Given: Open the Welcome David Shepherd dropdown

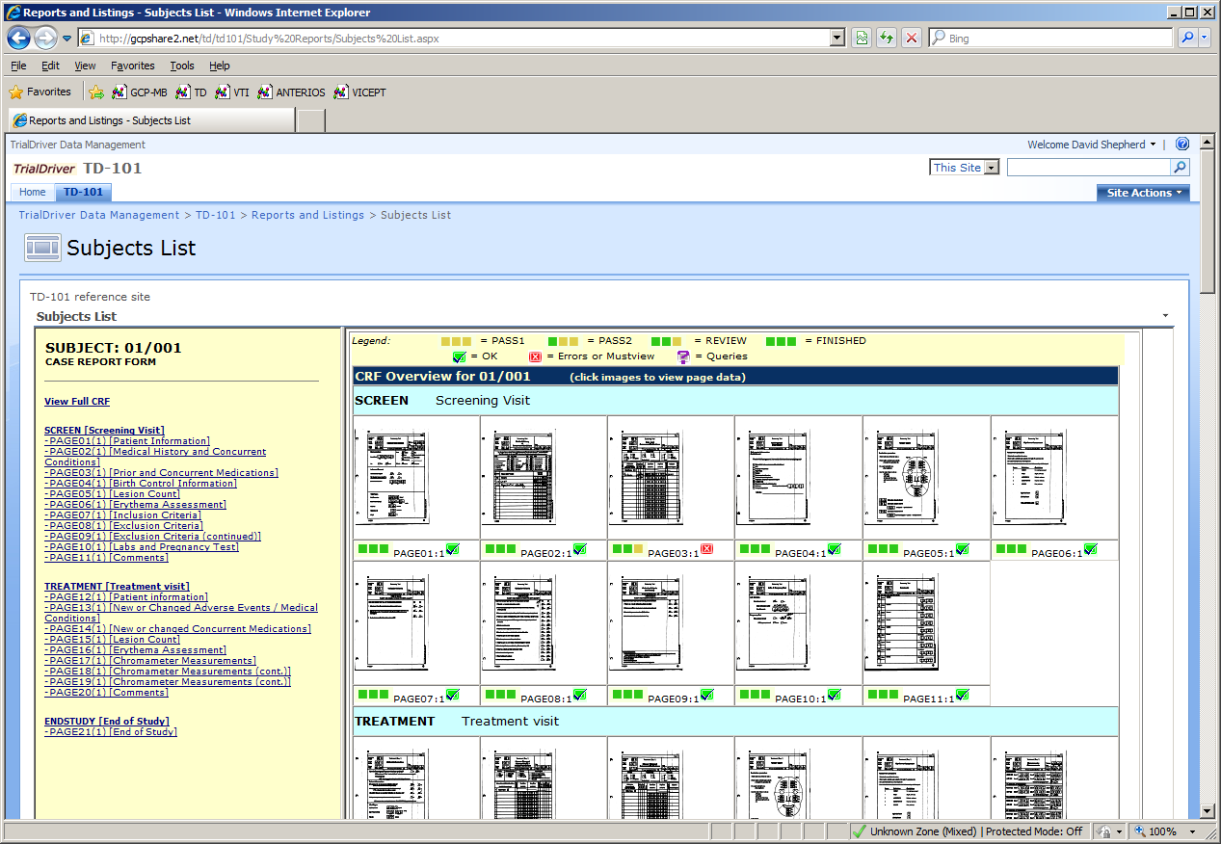Looking at the screenshot, I should [1092, 145].
